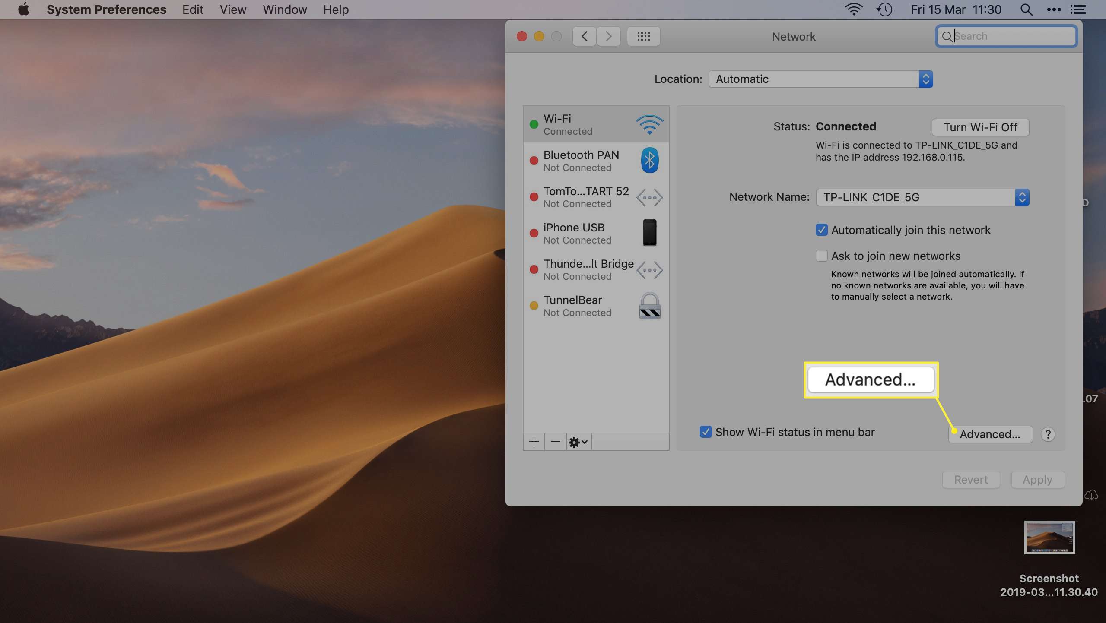Click the date and time in menu bar

(x=956, y=9)
